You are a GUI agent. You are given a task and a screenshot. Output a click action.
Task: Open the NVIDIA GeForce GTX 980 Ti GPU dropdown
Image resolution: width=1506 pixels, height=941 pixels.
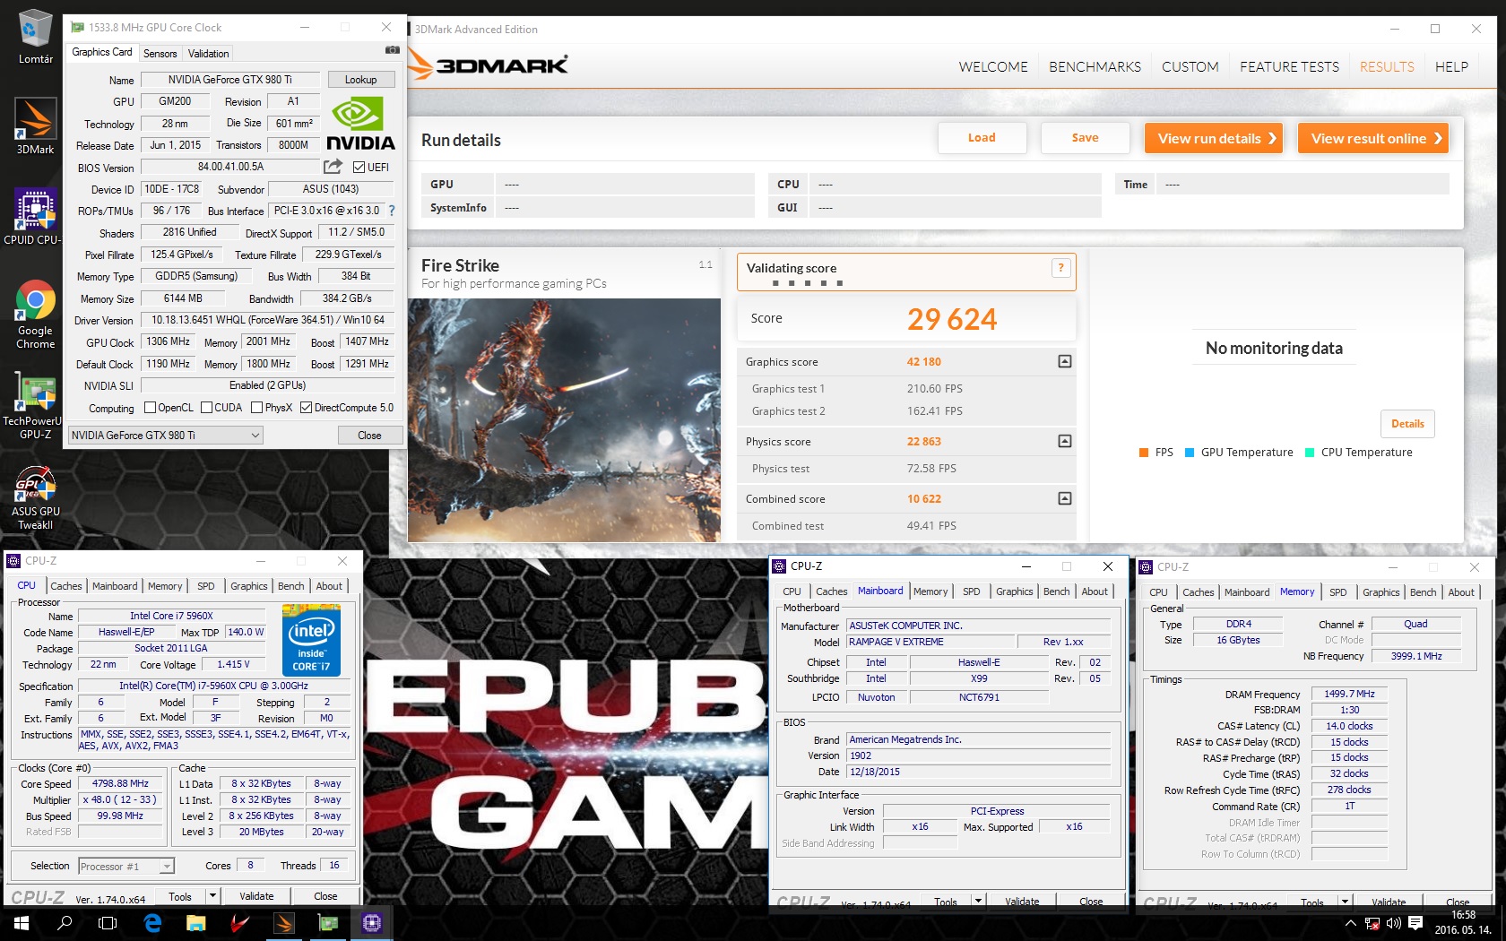tap(165, 436)
